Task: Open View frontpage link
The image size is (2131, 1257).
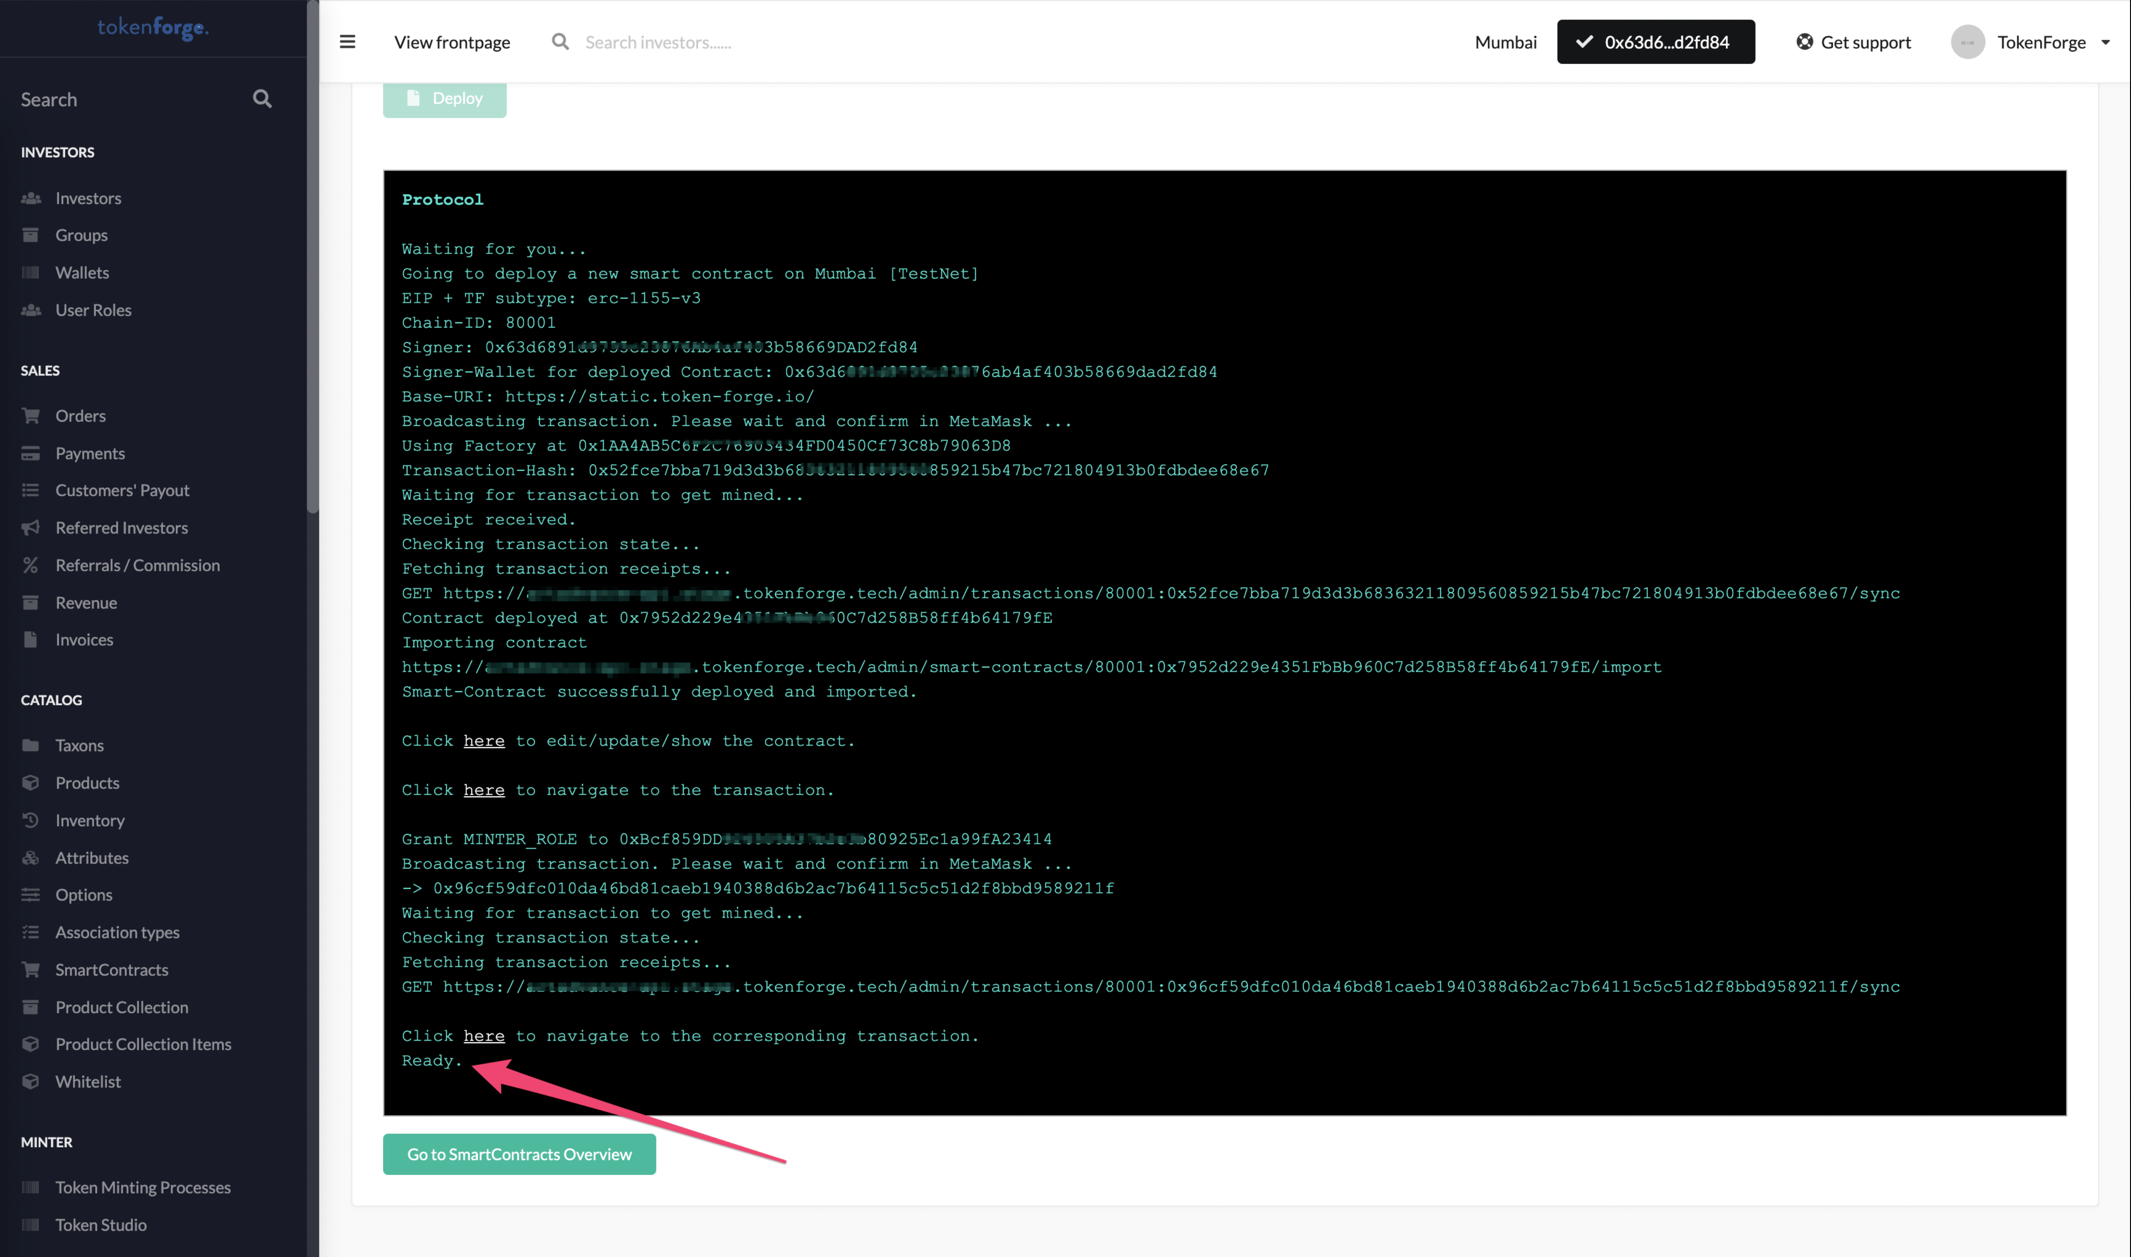Action: click(452, 43)
